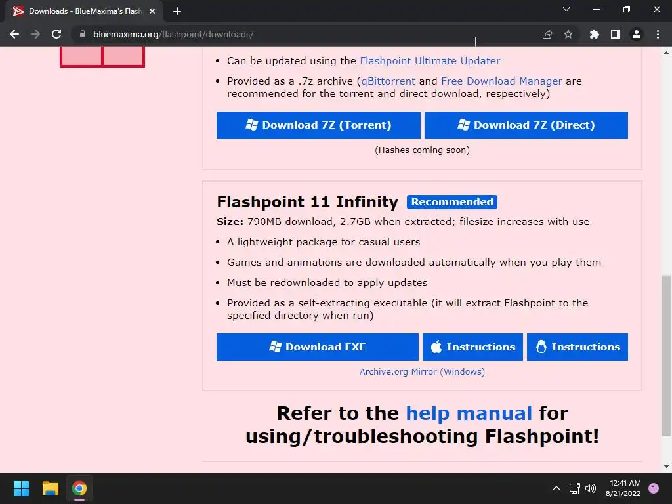Bookmark this page with the star icon
Viewport: 672px width, 504px height.
click(568, 34)
